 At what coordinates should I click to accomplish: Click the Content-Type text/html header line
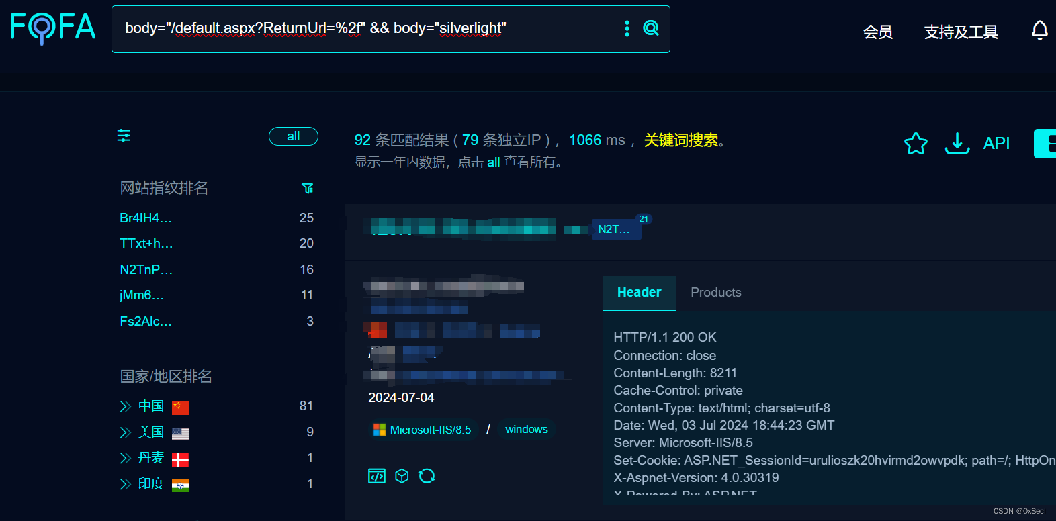[721, 408]
